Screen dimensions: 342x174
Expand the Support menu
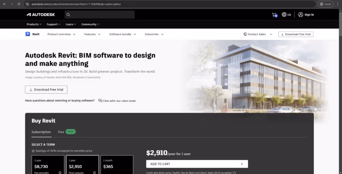click(x=53, y=24)
